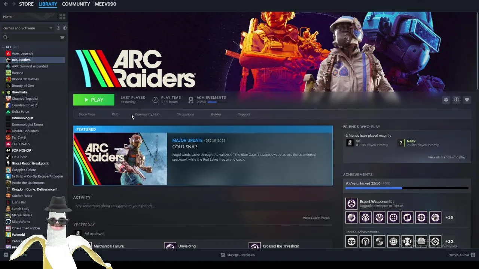
Task: Click the Unyielding achievement icon
Action: click(170, 246)
